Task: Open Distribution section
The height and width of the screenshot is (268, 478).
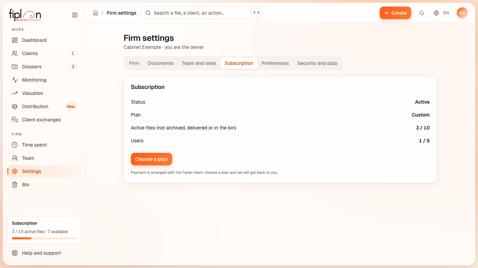Action: (x=44, y=106)
